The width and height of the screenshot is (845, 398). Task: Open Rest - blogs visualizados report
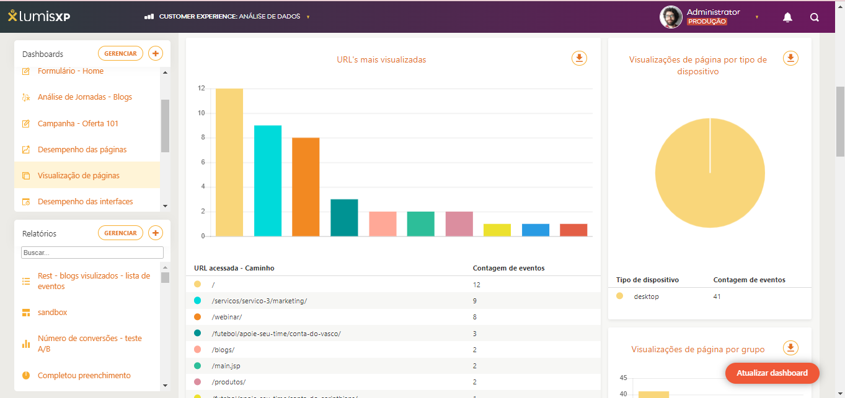pos(94,281)
